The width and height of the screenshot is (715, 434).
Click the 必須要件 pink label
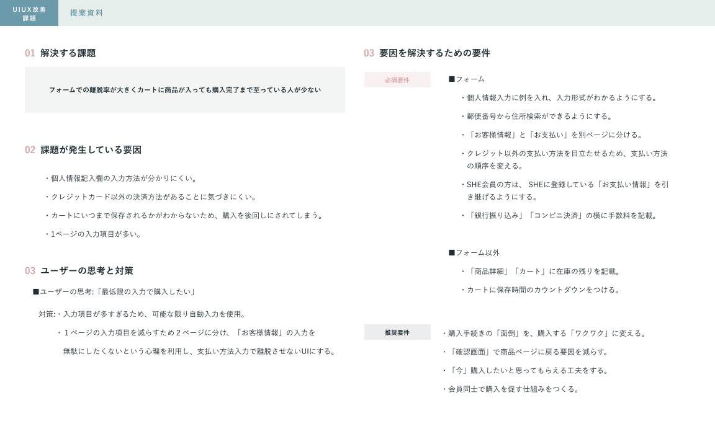[397, 80]
